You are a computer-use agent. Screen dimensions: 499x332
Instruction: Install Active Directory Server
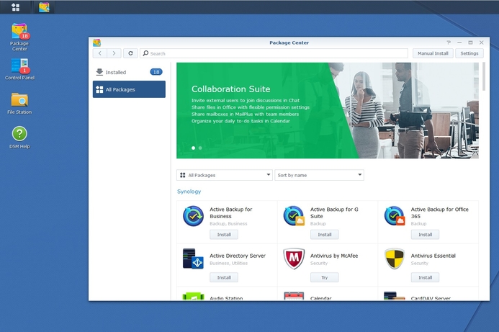(224, 277)
